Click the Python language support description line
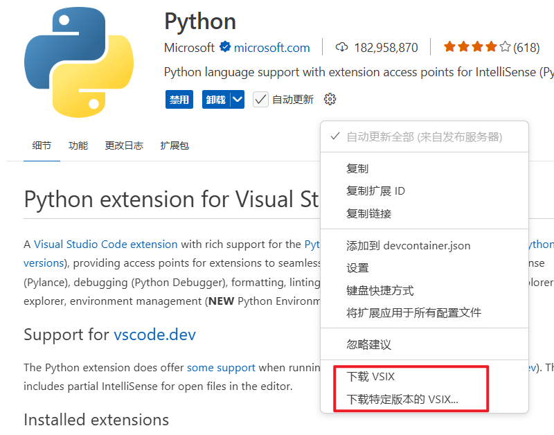The height and width of the screenshot is (435, 554). (359, 72)
